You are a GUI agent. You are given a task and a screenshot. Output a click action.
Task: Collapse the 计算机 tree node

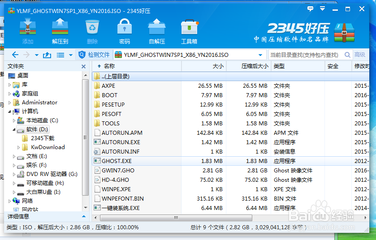pos(9,111)
